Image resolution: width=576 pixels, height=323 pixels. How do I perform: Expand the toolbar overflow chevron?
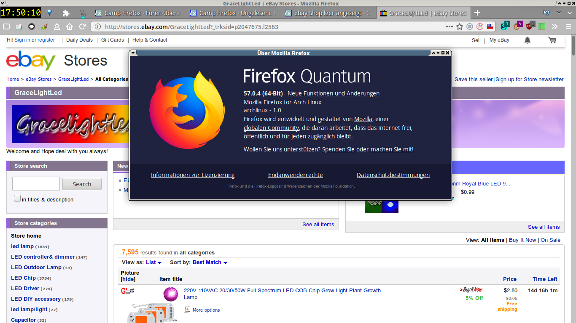[554, 26]
